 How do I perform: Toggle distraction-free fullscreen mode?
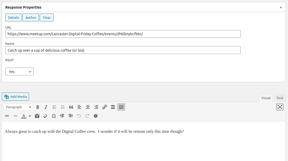pos(280,107)
